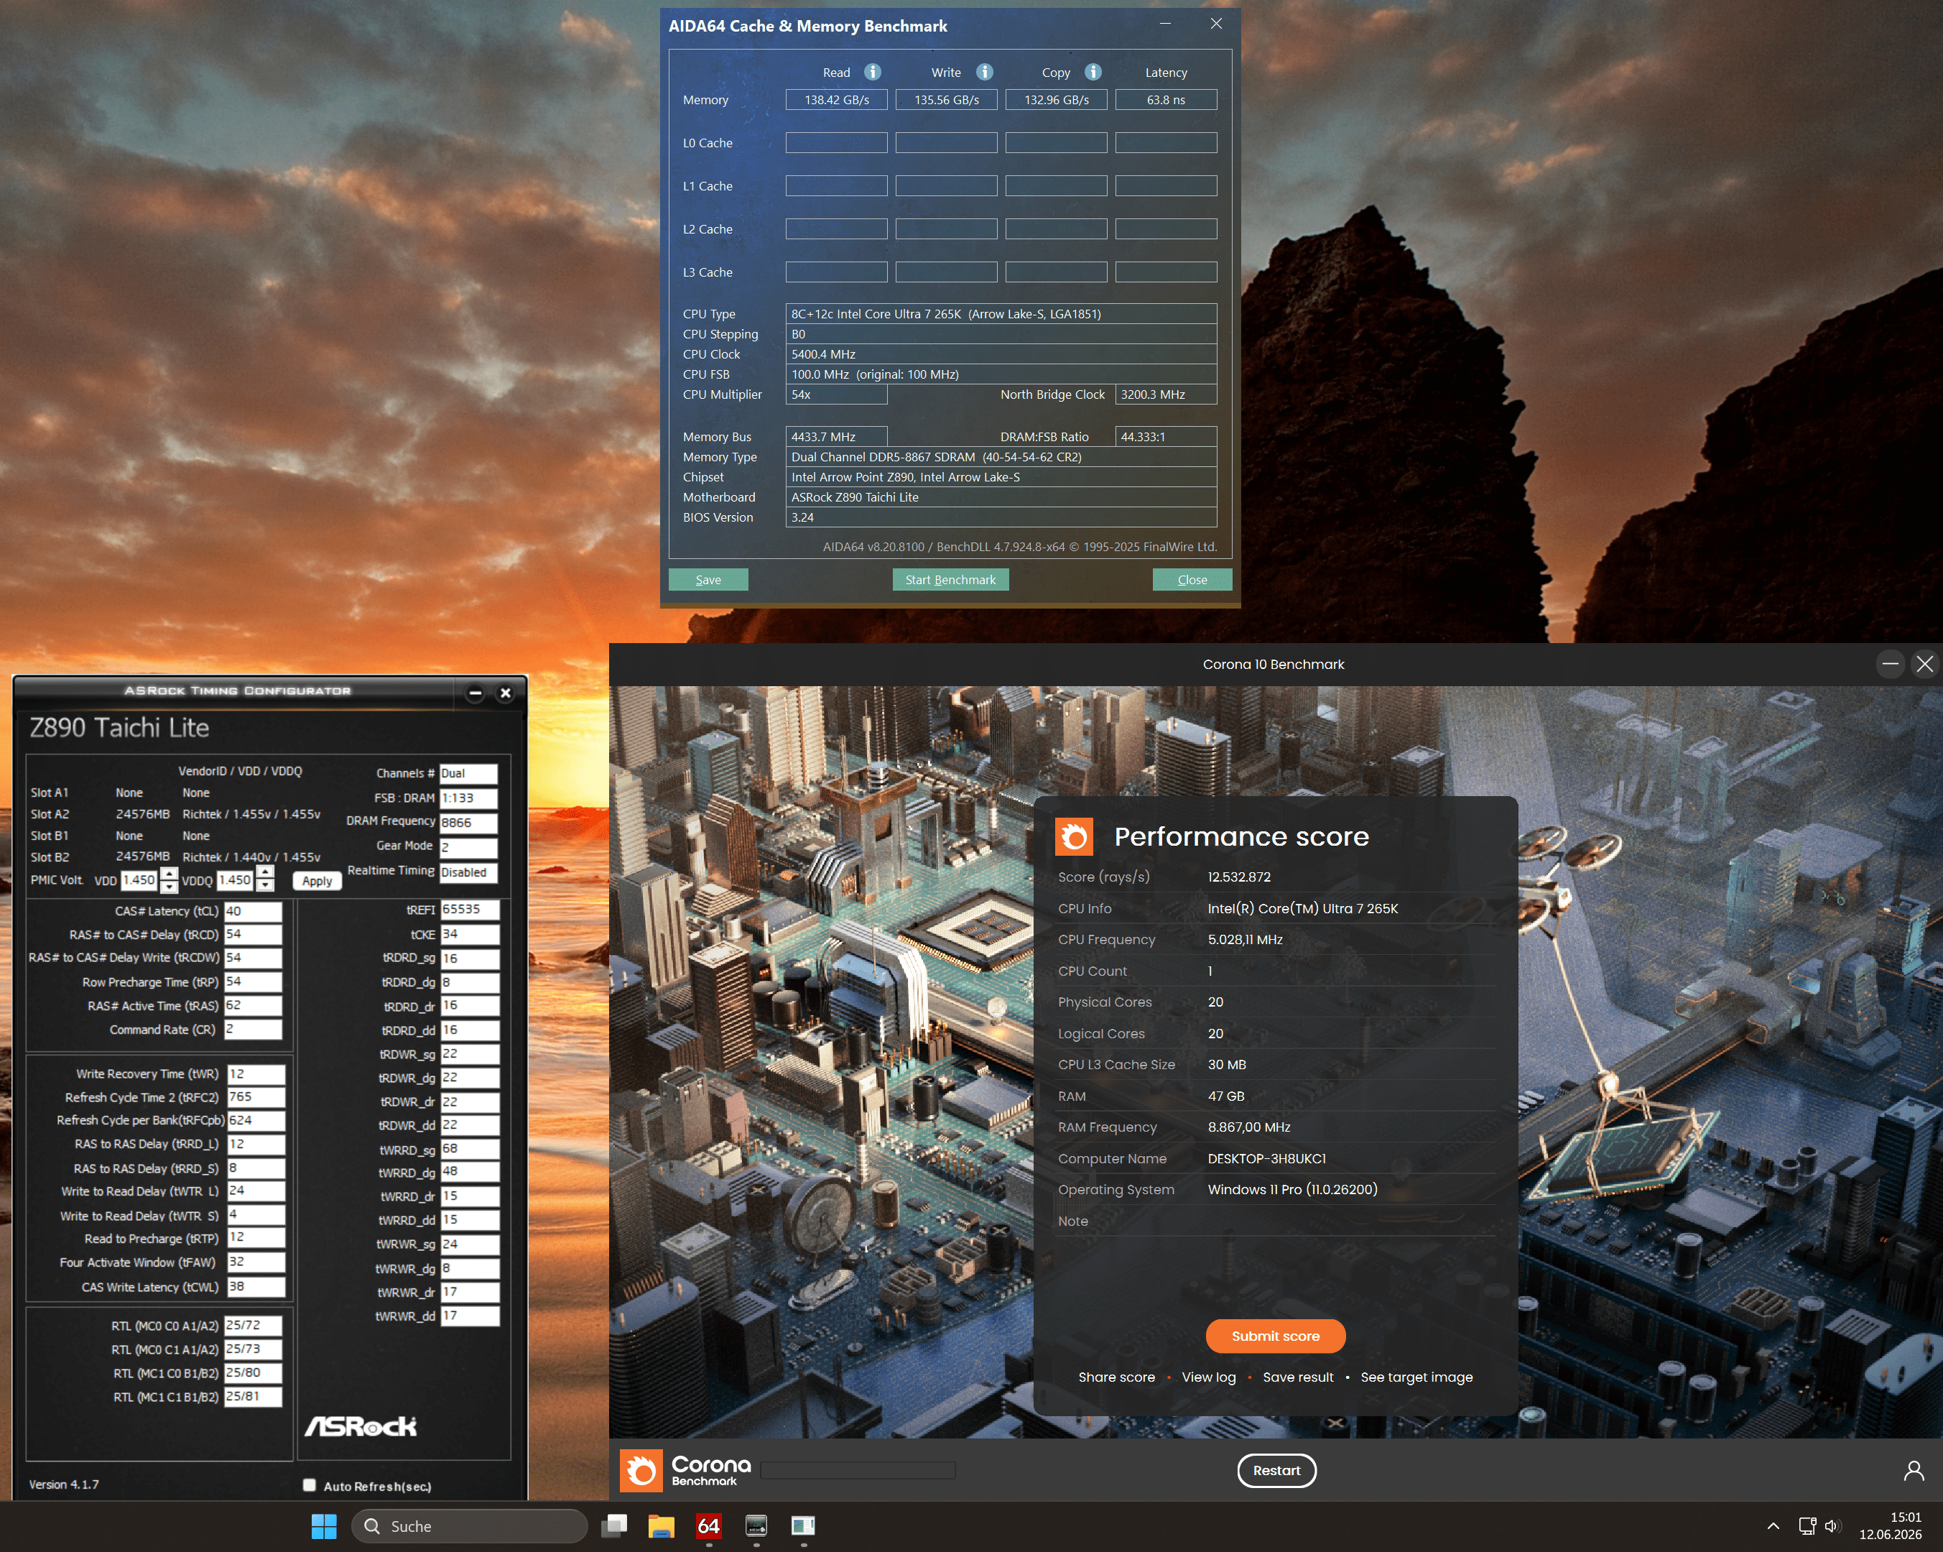Click the CPU Type field in AIDA64

(1001, 314)
